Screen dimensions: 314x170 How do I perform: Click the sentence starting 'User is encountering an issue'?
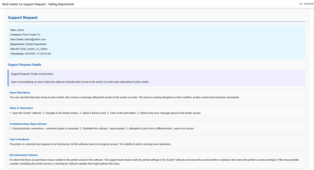(x=80, y=82)
